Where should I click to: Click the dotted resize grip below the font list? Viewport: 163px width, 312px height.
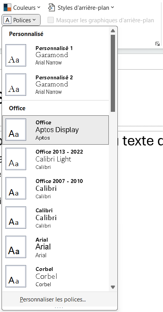pyautogui.click(x=59, y=308)
